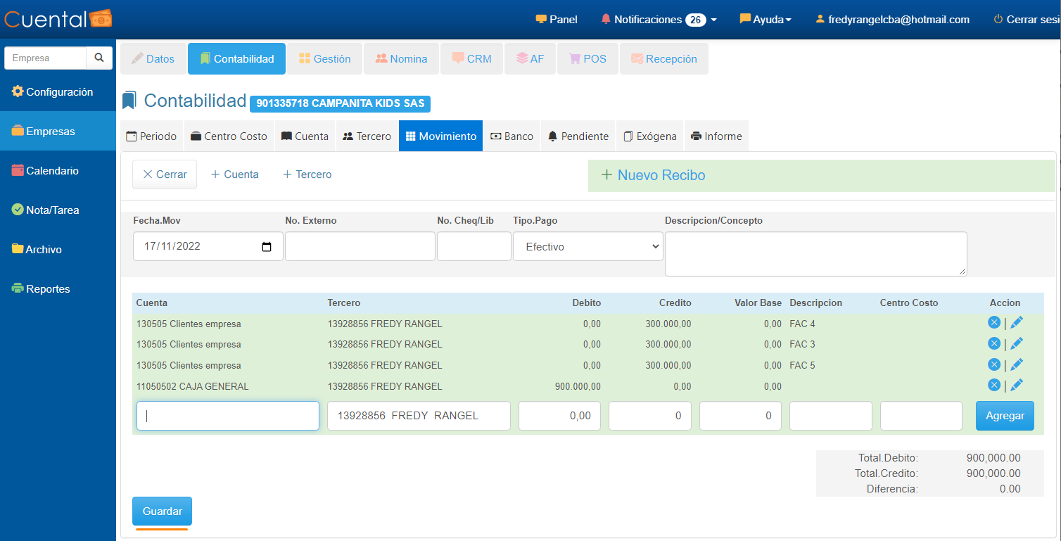Open the Cuenta tab
The height and width of the screenshot is (541, 1061).
[x=305, y=136]
